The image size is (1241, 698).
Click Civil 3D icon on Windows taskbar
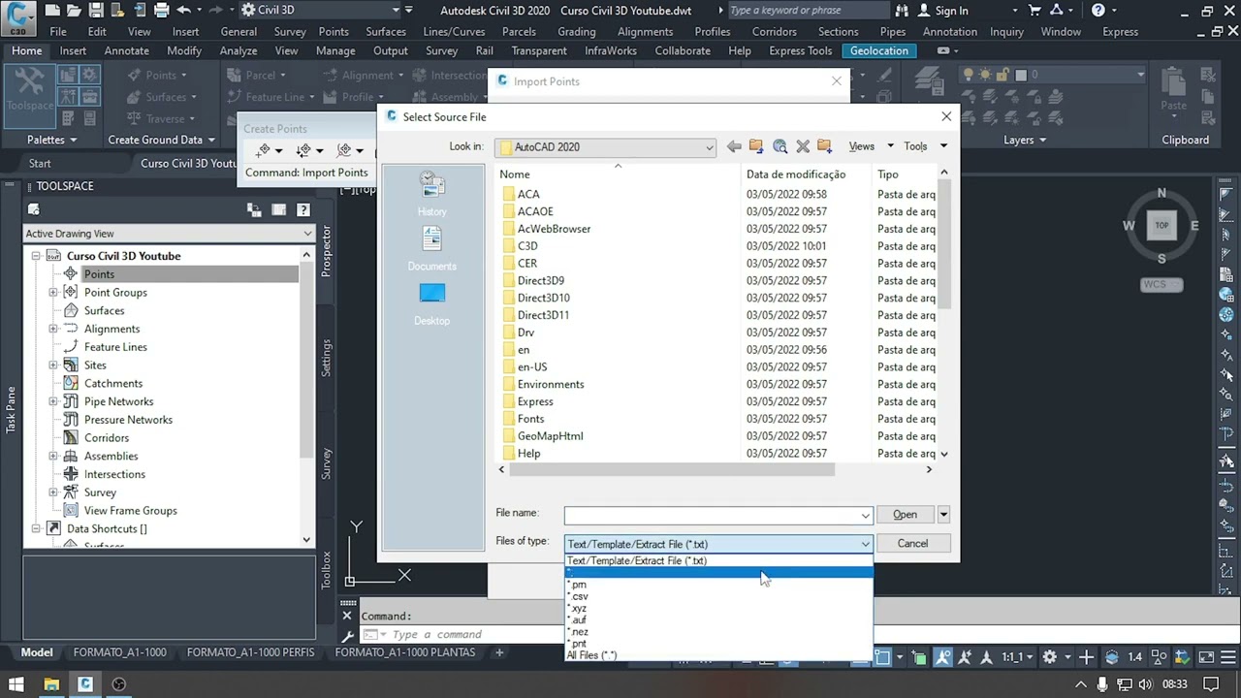tap(85, 684)
